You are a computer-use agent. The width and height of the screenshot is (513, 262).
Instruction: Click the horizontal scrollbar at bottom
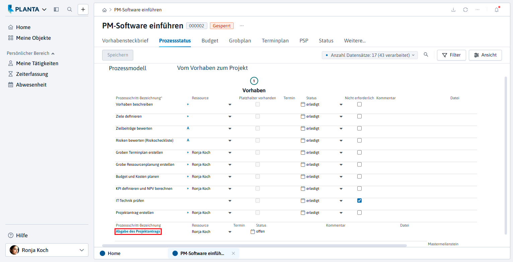(x=254, y=246)
